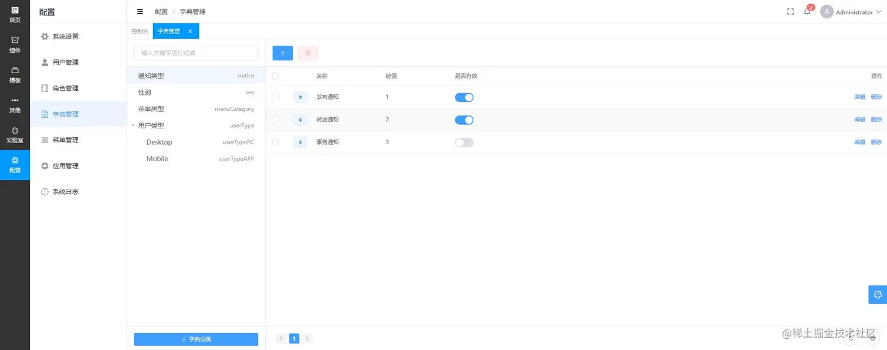Image resolution: width=887 pixels, height=350 pixels.
Task: Click the trash delete icon in toolbar
Action: pos(307,53)
